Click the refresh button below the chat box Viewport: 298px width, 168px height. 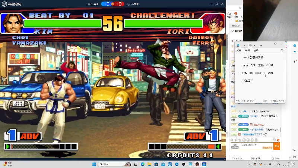tap(275, 158)
